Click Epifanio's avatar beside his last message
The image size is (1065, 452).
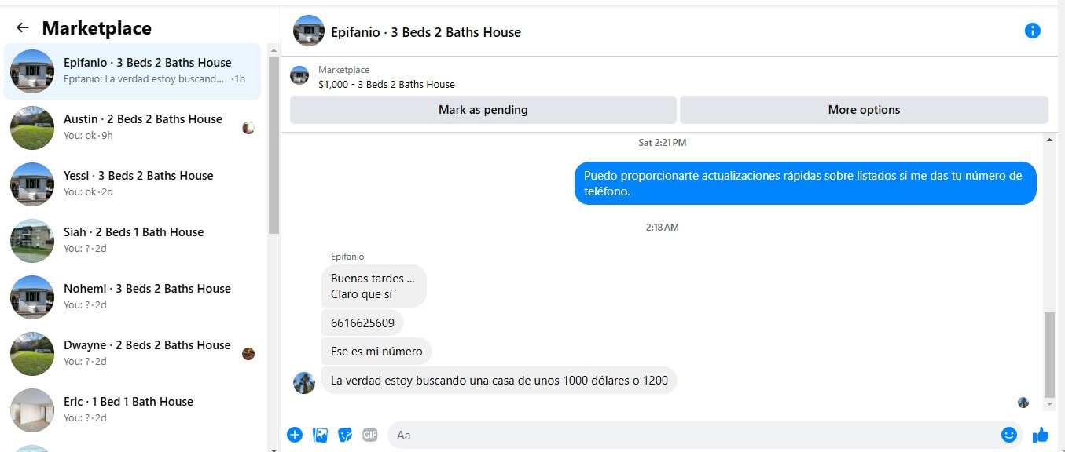304,382
